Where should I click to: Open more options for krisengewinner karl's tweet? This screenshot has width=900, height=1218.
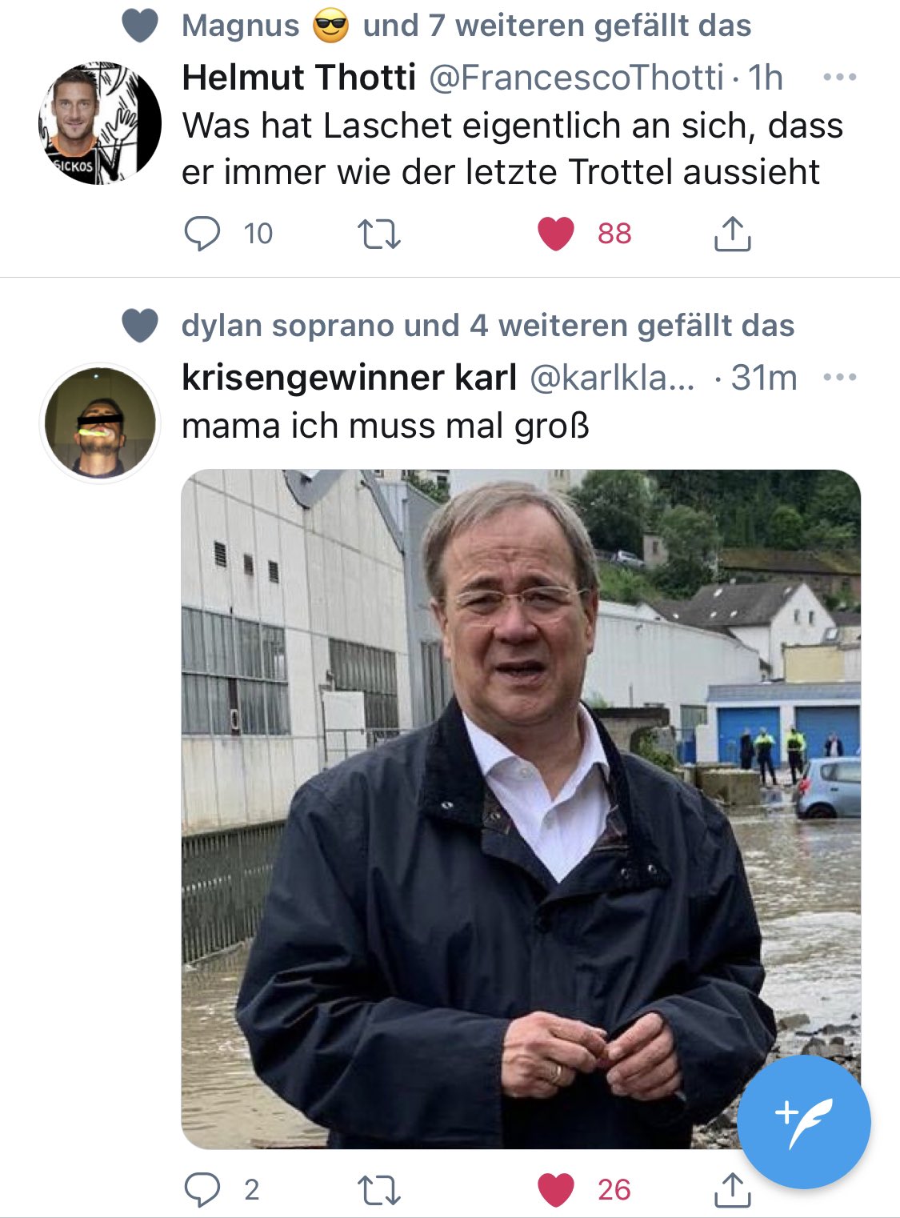839,377
